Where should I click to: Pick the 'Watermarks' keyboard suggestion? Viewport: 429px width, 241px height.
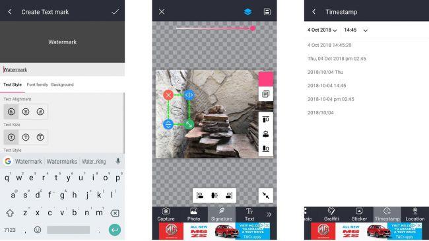(x=62, y=162)
